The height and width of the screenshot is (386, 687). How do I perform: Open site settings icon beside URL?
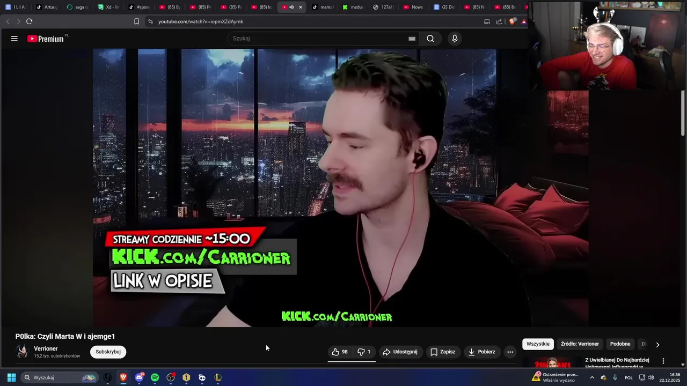coord(150,21)
